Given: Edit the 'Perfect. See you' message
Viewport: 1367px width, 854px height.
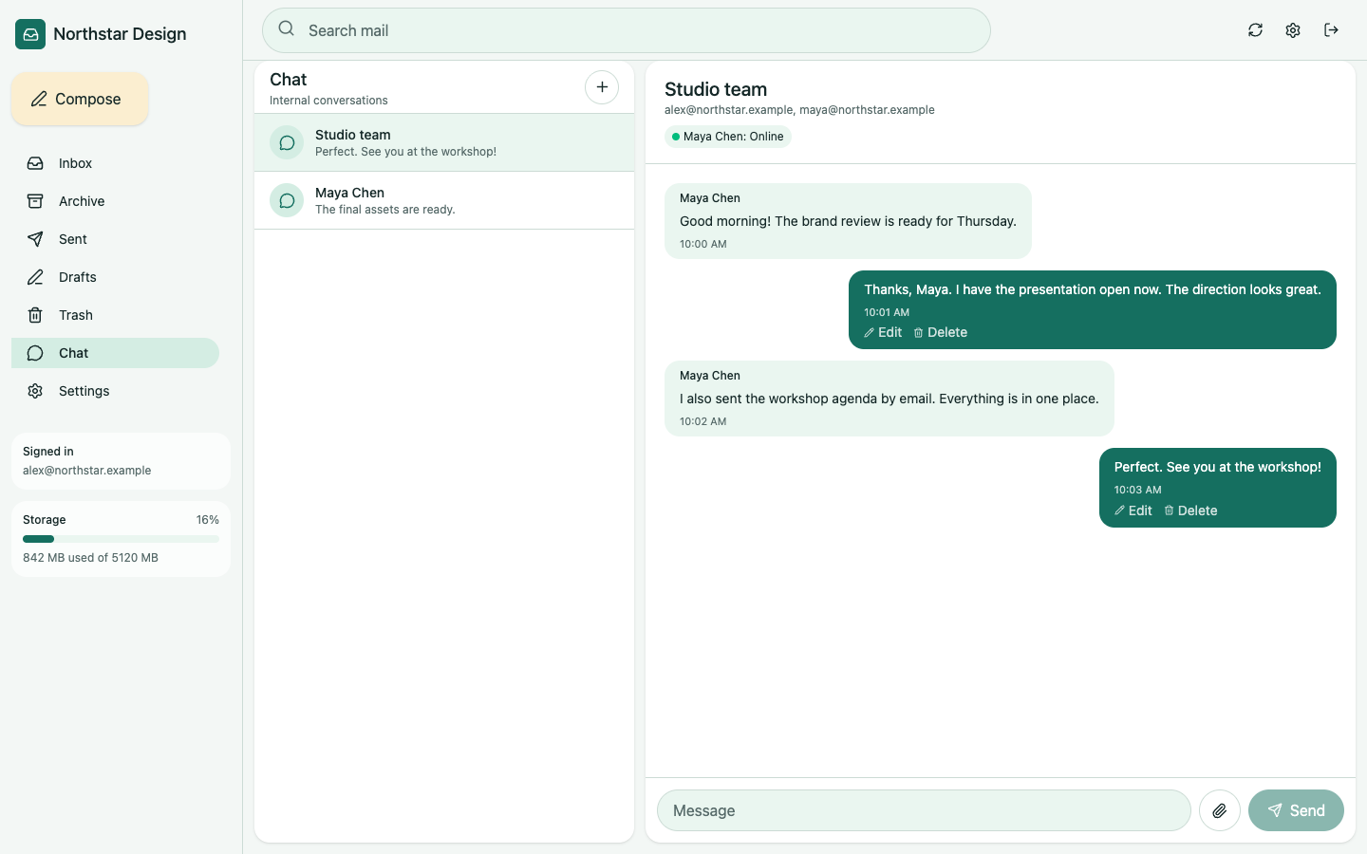Looking at the screenshot, I should pyautogui.click(x=1133, y=511).
